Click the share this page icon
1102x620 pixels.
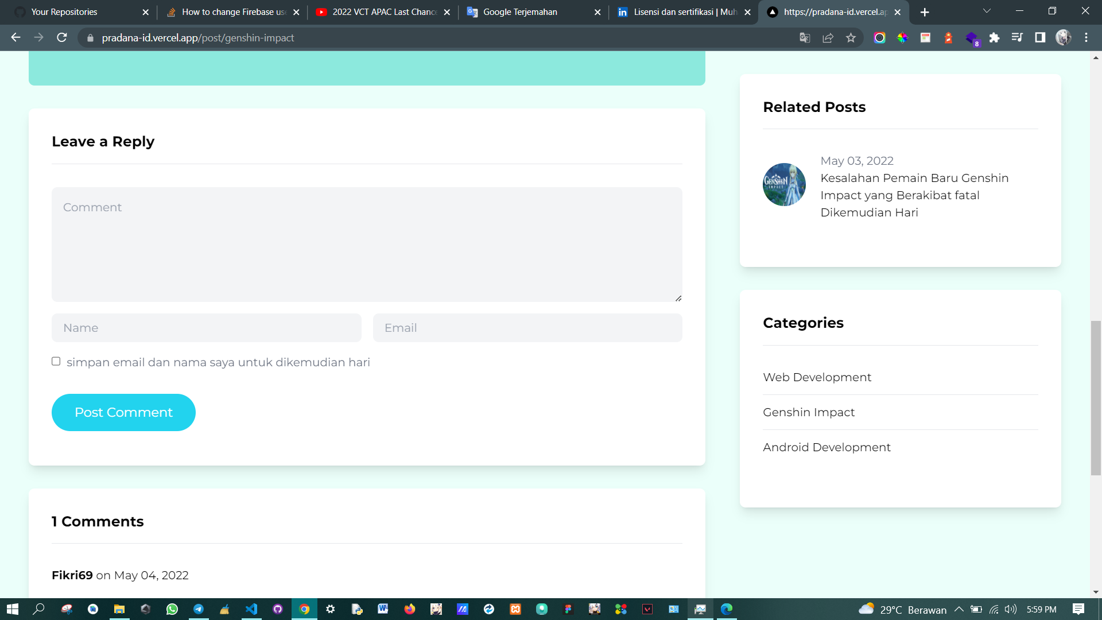[x=828, y=38]
